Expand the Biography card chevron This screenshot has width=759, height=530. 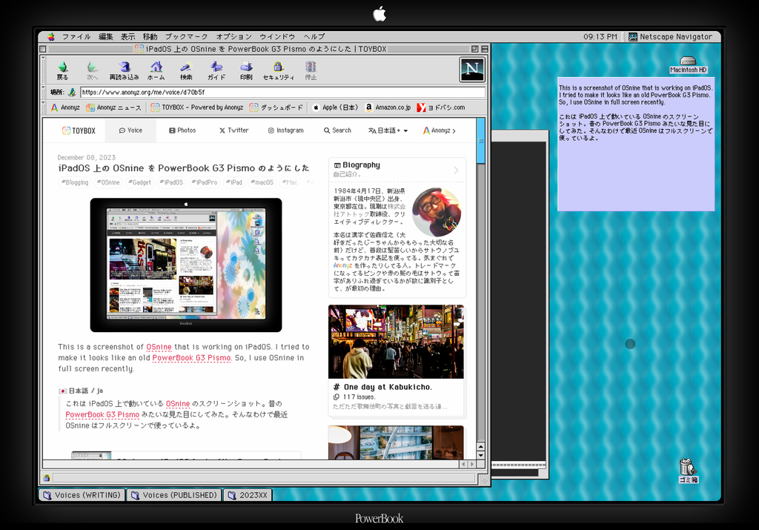coord(456,170)
